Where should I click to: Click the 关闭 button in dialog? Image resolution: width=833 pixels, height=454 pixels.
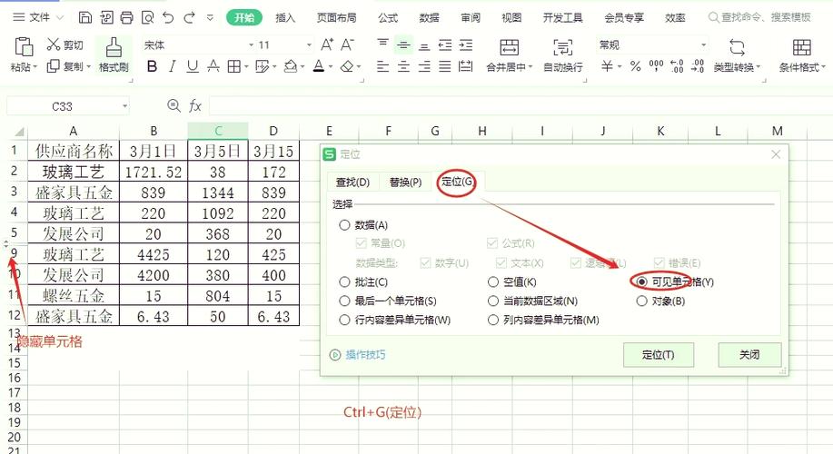coord(749,355)
